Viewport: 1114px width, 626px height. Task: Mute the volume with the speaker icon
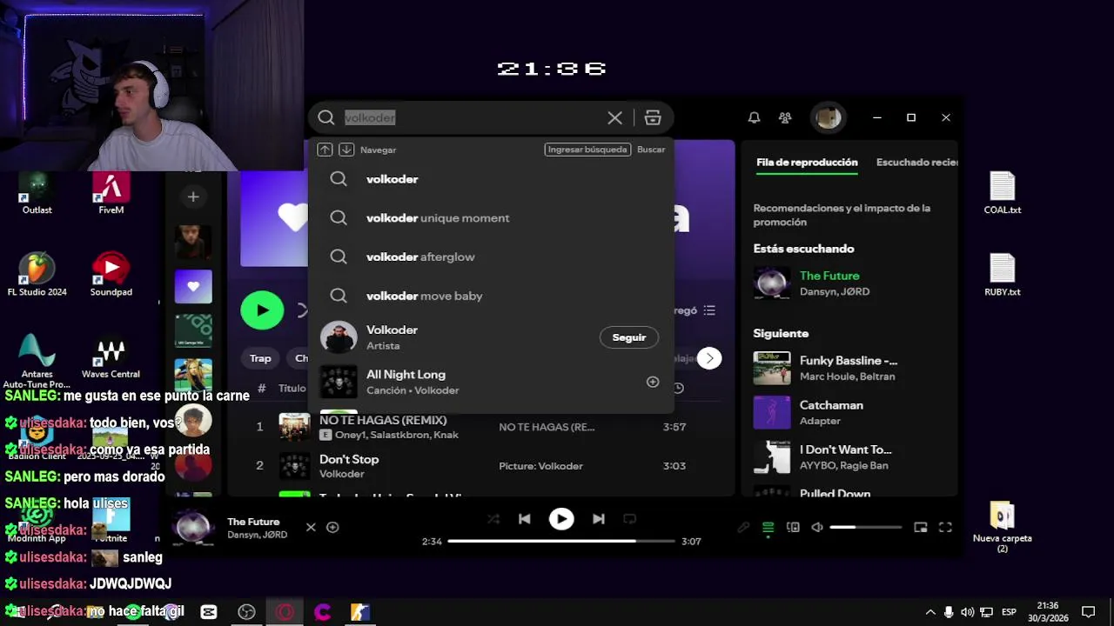817,527
